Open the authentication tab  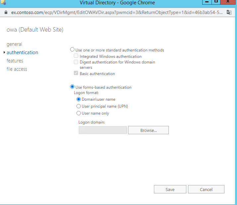pos(23,52)
